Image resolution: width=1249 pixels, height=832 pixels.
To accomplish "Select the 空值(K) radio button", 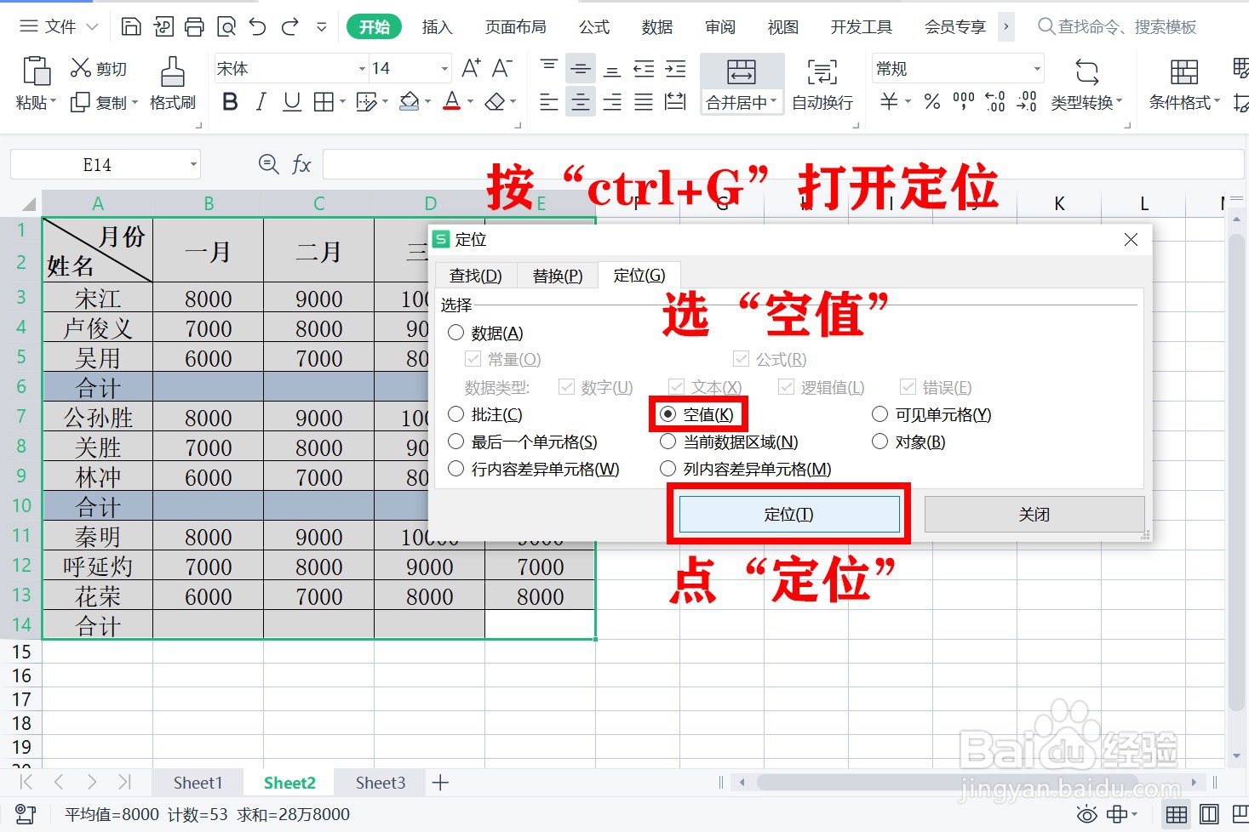I will pyautogui.click(x=668, y=414).
